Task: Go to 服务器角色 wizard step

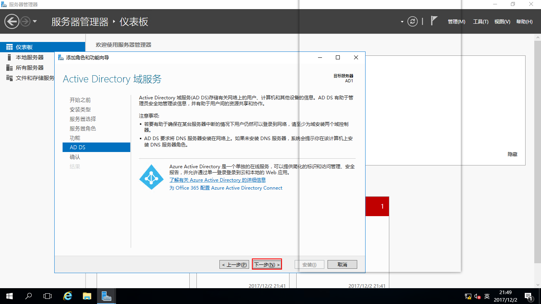Action: 83,129
